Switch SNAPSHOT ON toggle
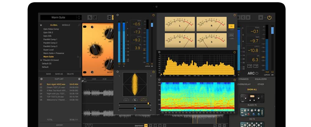This screenshot has width=311, height=127. (x=146, y=126)
